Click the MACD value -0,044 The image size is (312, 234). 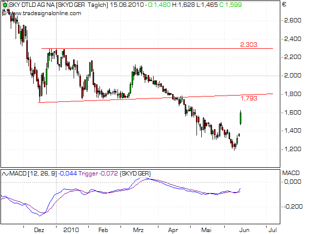tap(68, 174)
